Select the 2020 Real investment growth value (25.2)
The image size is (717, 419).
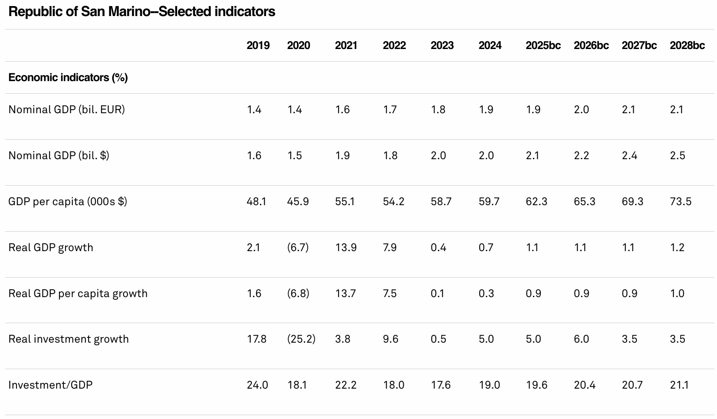pos(301,339)
